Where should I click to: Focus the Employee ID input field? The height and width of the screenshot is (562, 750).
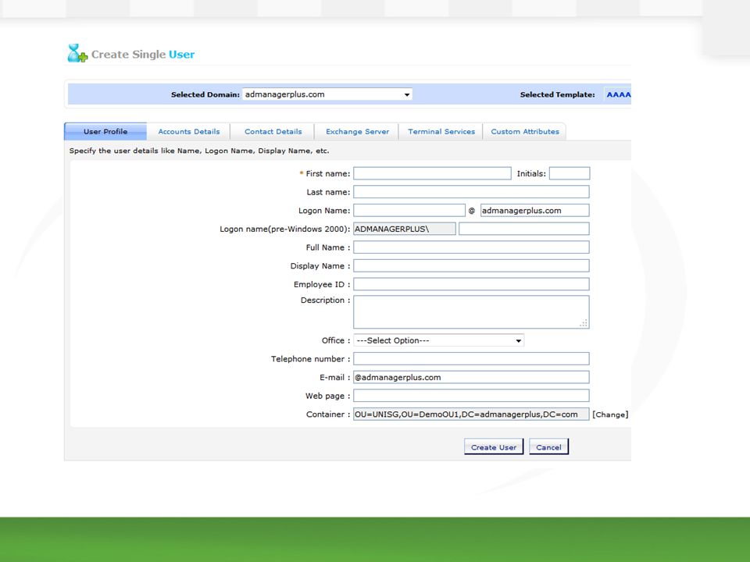[x=471, y=284]
